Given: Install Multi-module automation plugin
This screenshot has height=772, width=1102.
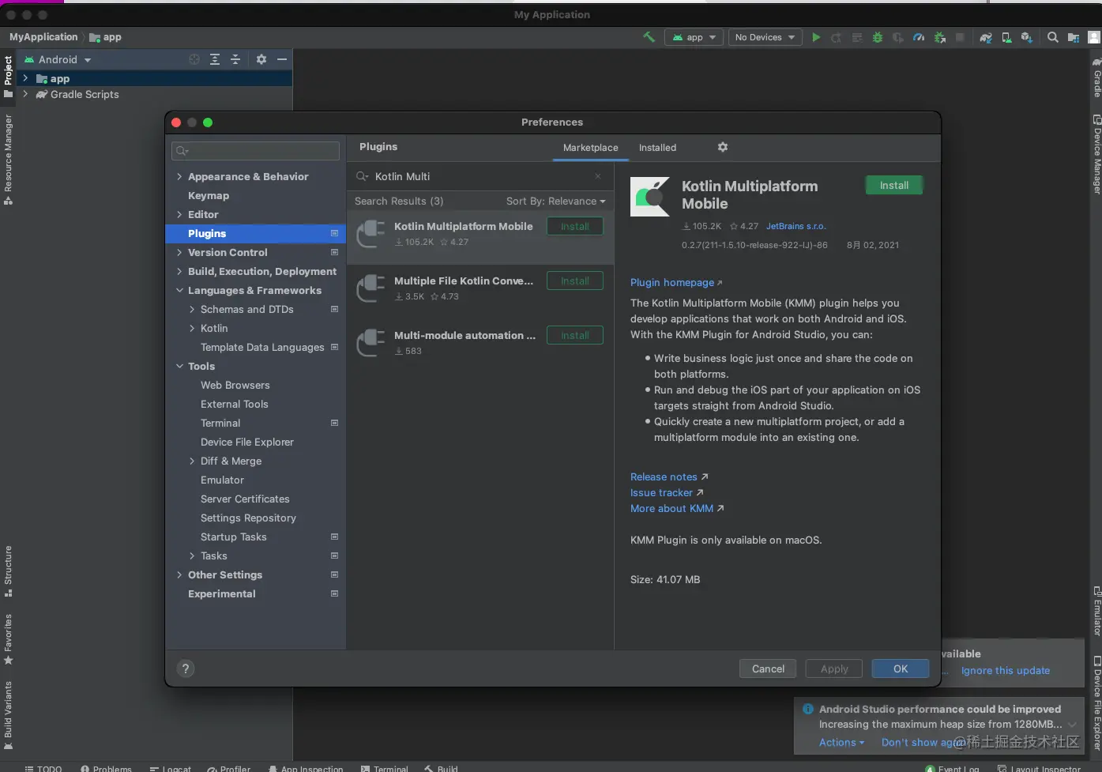Looking at the screenshot, I should tap(574, 335).
